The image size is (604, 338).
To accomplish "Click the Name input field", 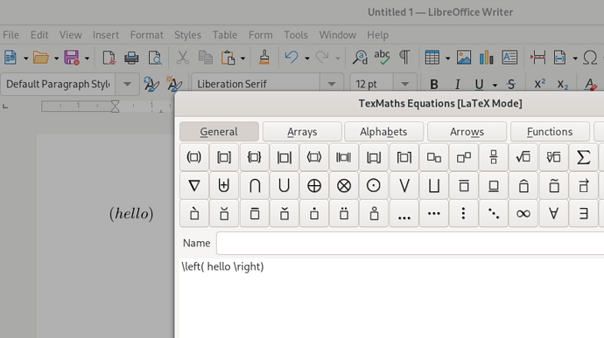I will 410,243.
